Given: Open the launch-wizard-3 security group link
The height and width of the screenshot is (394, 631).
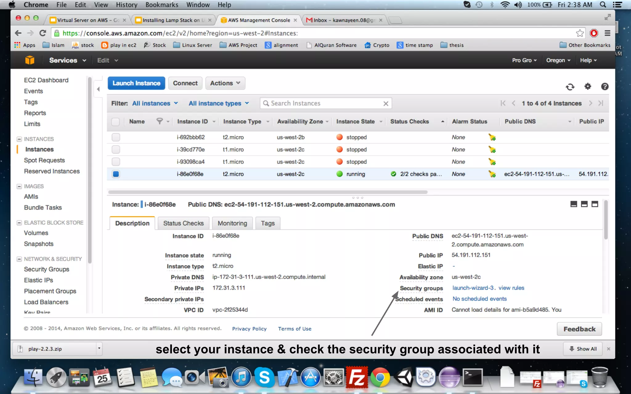Looking at the screenshot, I should (x=473, y=288).
